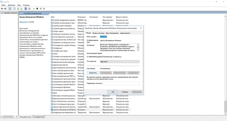Image resolution: width=227 pixels, height=121 pixels.
Task: Toggle the show/hide action pane icon
Action: pyautogui.click(x=29, y=9)
